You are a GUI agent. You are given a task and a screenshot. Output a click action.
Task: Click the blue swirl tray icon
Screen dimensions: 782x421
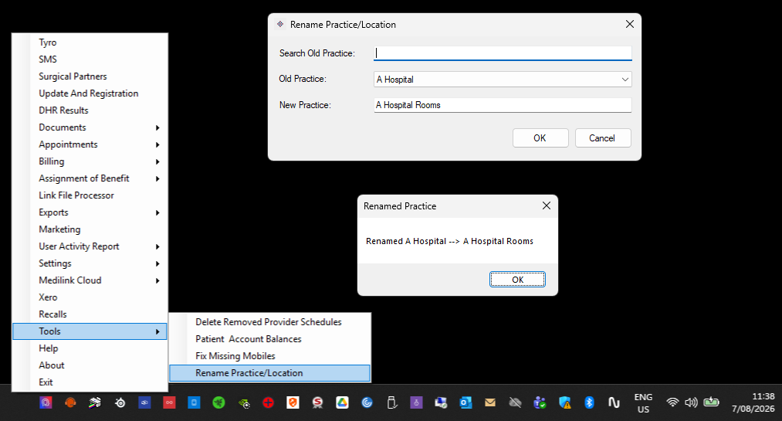click(x=367, y=402)
